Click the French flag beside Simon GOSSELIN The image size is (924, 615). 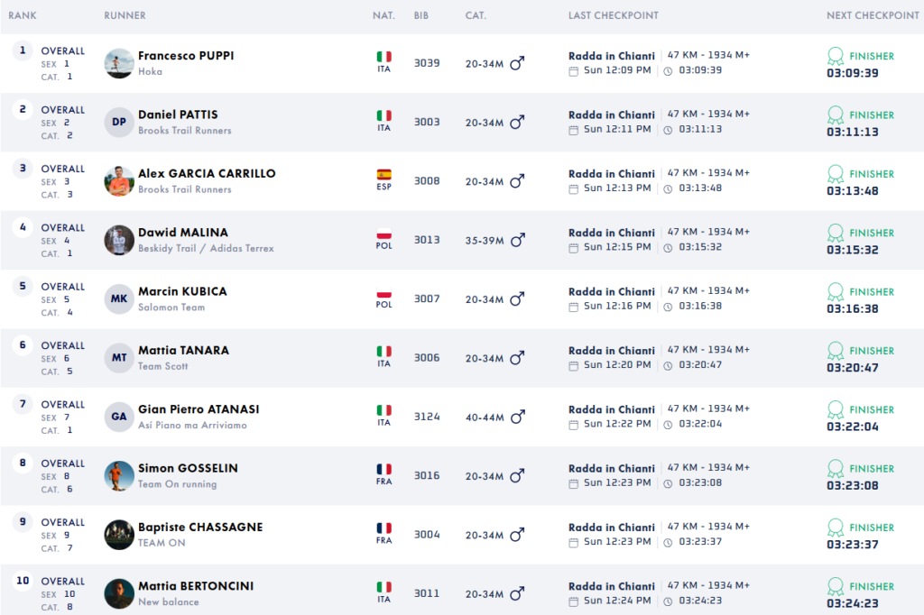pyautogui.click(x=383, y=470)
